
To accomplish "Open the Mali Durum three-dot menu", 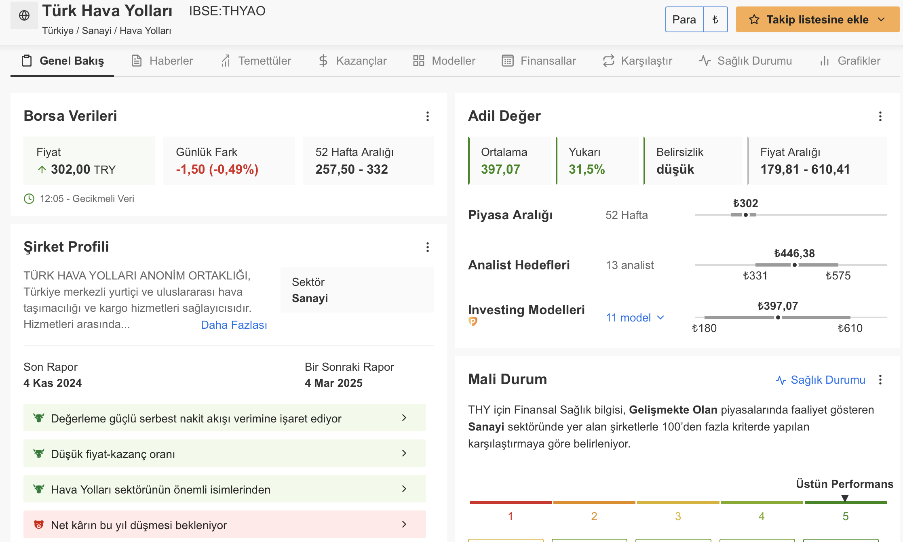I will click(880, 380).
